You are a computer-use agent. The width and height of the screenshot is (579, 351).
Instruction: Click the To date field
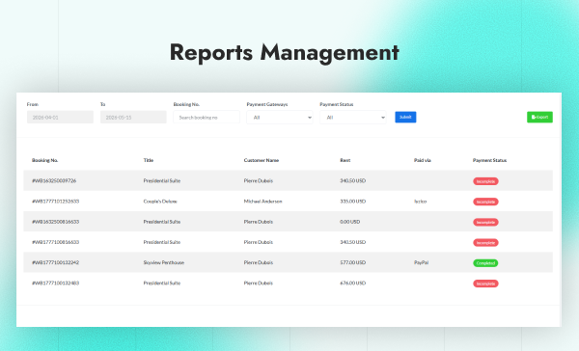pyautogui.click(x=133, y=118)
